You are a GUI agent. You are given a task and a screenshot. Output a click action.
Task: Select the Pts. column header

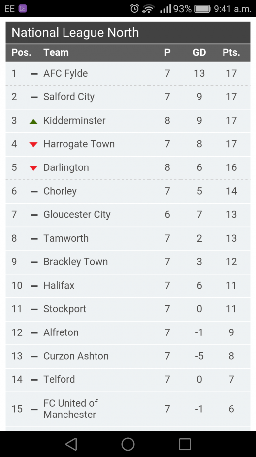tap(231, 53)
